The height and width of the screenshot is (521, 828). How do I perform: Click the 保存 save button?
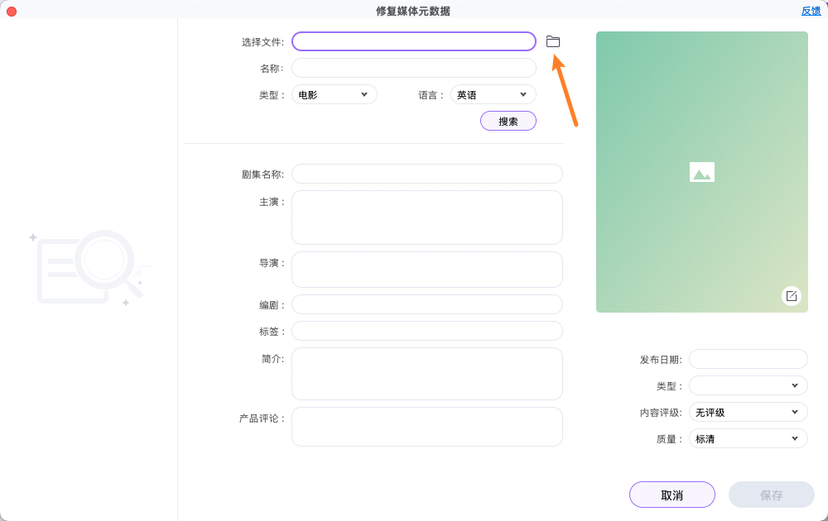[x=771, y=494]
